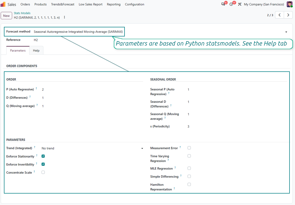The width and height of the screenshot is (295, 205).
Task: Click the Forecast method SARIMAX field
Action: (78, 32)
